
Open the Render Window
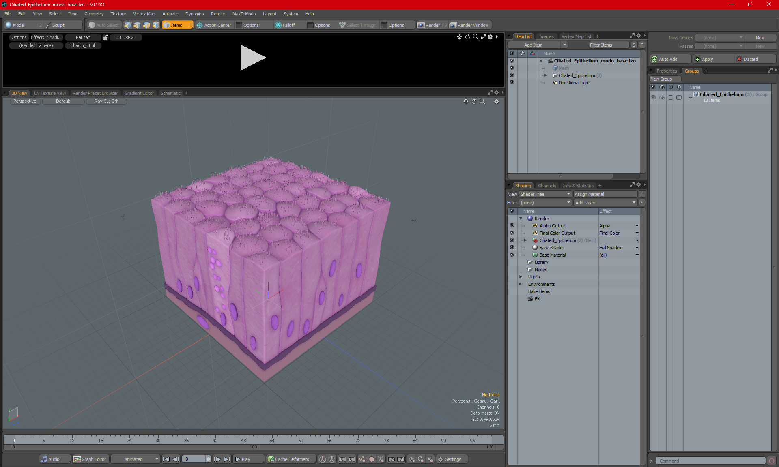point(470,25)
